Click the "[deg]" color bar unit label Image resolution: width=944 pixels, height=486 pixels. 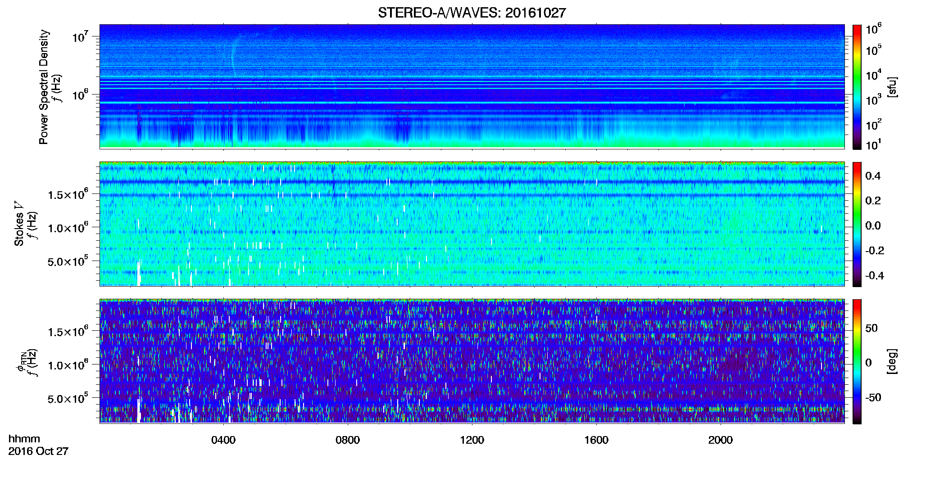click(x=891, y=361)
